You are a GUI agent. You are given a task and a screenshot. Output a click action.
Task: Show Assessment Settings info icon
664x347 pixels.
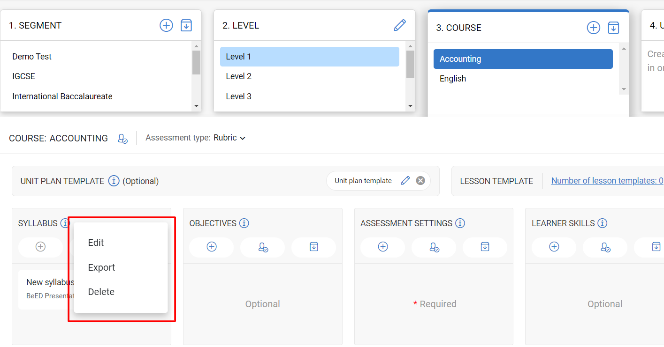(x=460, y=223)
